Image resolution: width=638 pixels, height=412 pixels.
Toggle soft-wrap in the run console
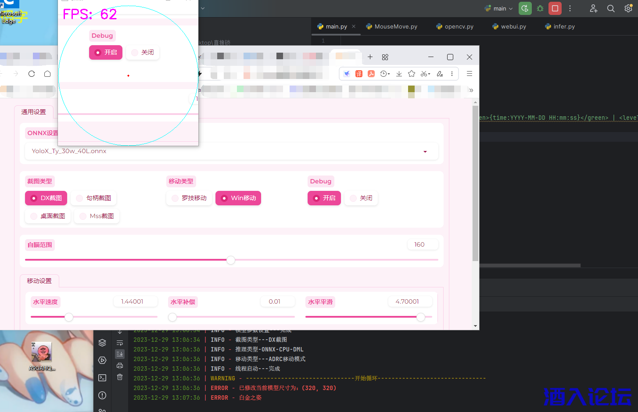(120, 343)
